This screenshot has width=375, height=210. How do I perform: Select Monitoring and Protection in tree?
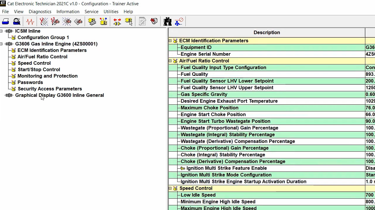point(47,76)
